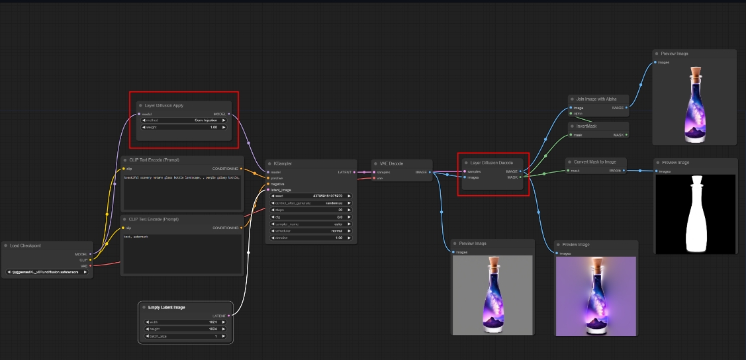
Task: Click the InvertMask node collapse dot
Action: (x=571, y=126)
